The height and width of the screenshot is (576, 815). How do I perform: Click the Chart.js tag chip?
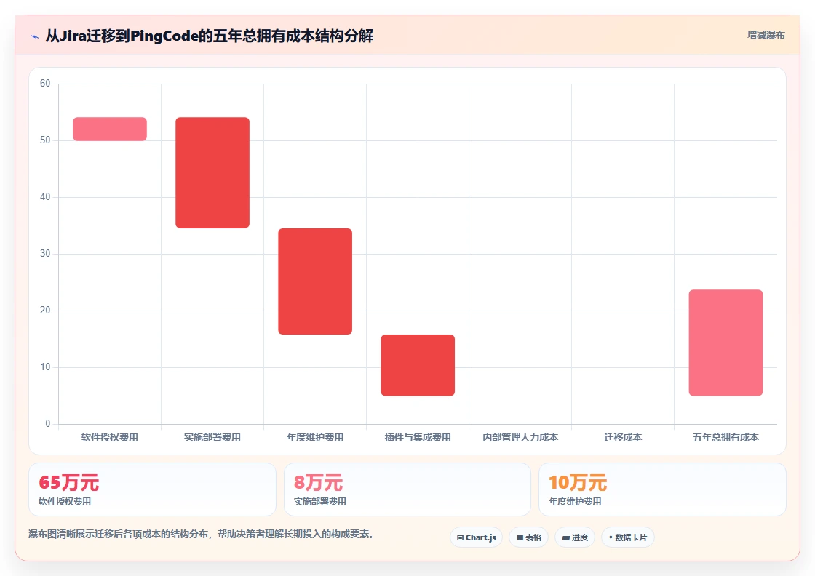(476, 537)
